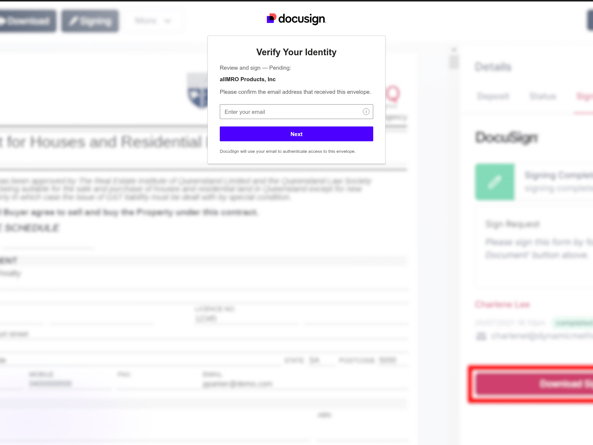Viewport: 593px width, 445px height.
Task: Switch to the Deposit tab in background
Action: point(493,96)
